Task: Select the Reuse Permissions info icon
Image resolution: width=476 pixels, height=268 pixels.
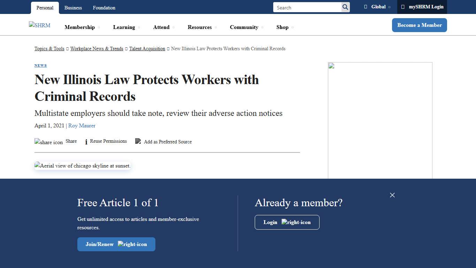Action: click(x=86, y=142)
